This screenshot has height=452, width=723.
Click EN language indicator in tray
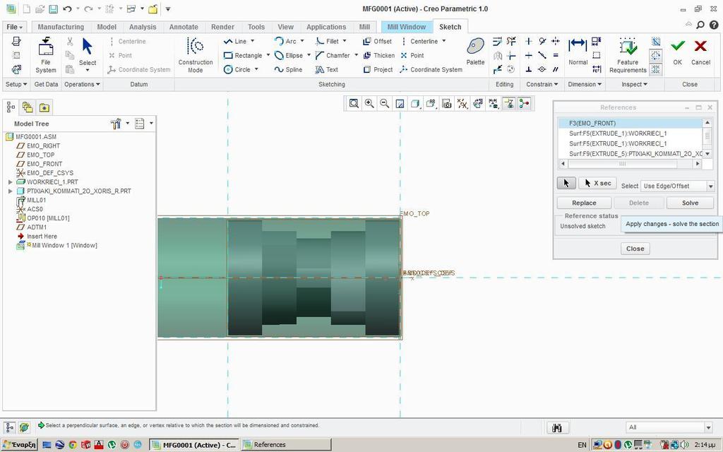pos(582,445)
